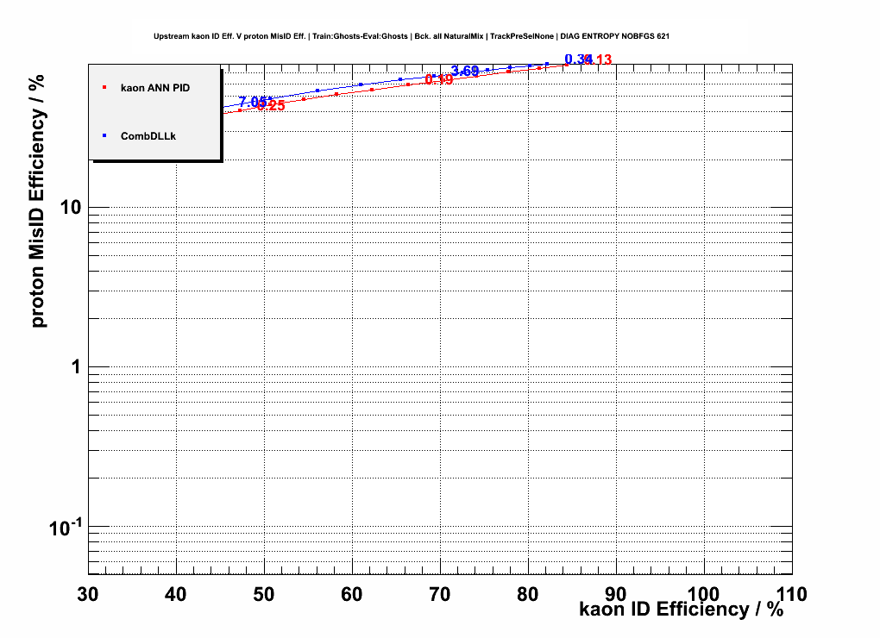Viewport: 880px width, 638px height.
Task: Click the blue marker beside 'CombDLLk'
Action: (104, 135)
